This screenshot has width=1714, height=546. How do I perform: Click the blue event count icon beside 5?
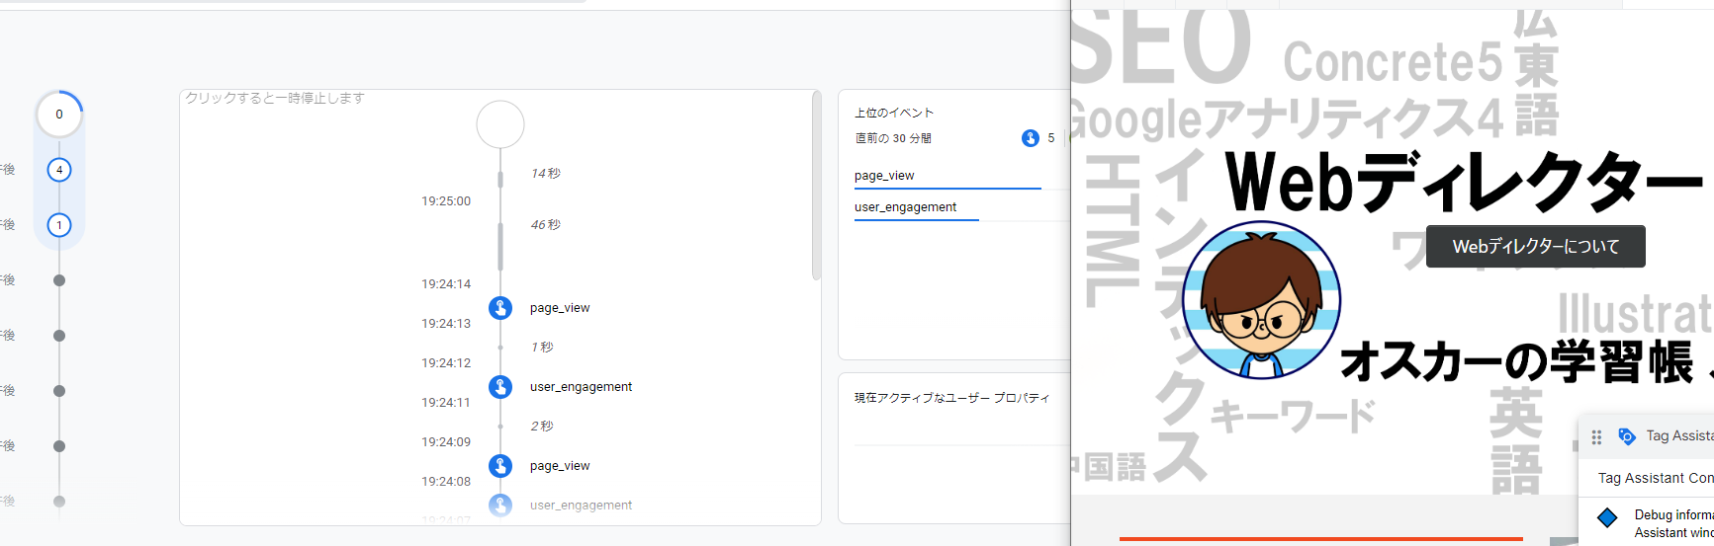coord(1030,138)
